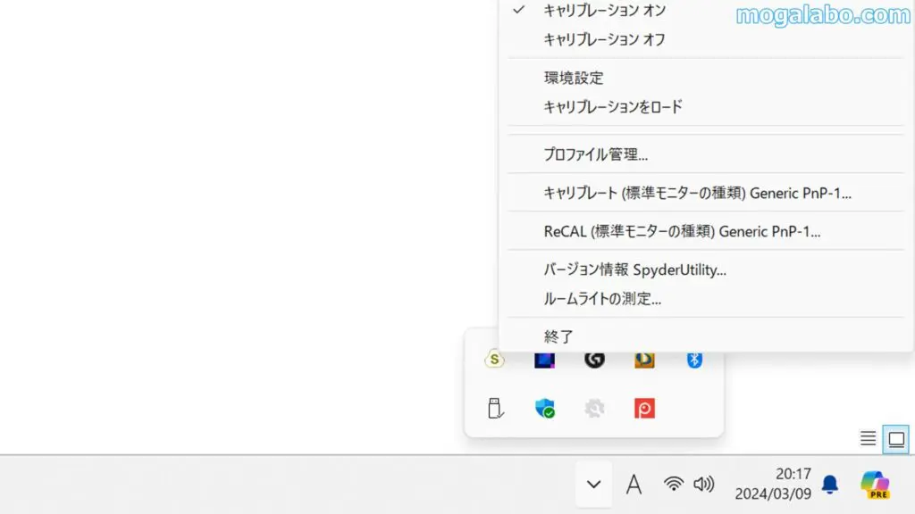915x514 pixels.
Task: Open the Logitech G HUB tray icon
Action: (594, 360)
